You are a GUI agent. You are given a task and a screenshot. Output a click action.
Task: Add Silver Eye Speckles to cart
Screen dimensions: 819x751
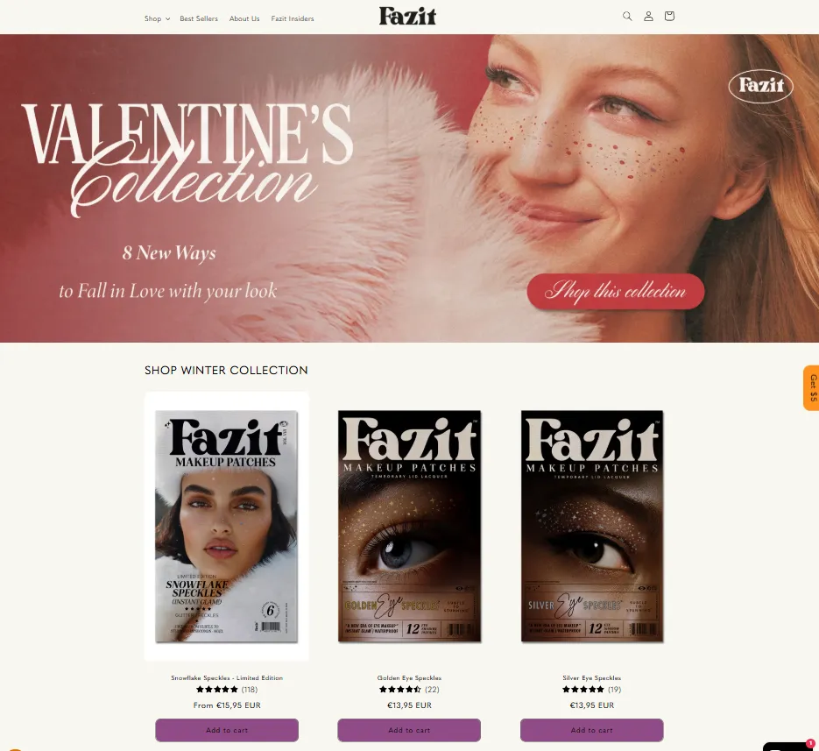(x=592, y=730)
